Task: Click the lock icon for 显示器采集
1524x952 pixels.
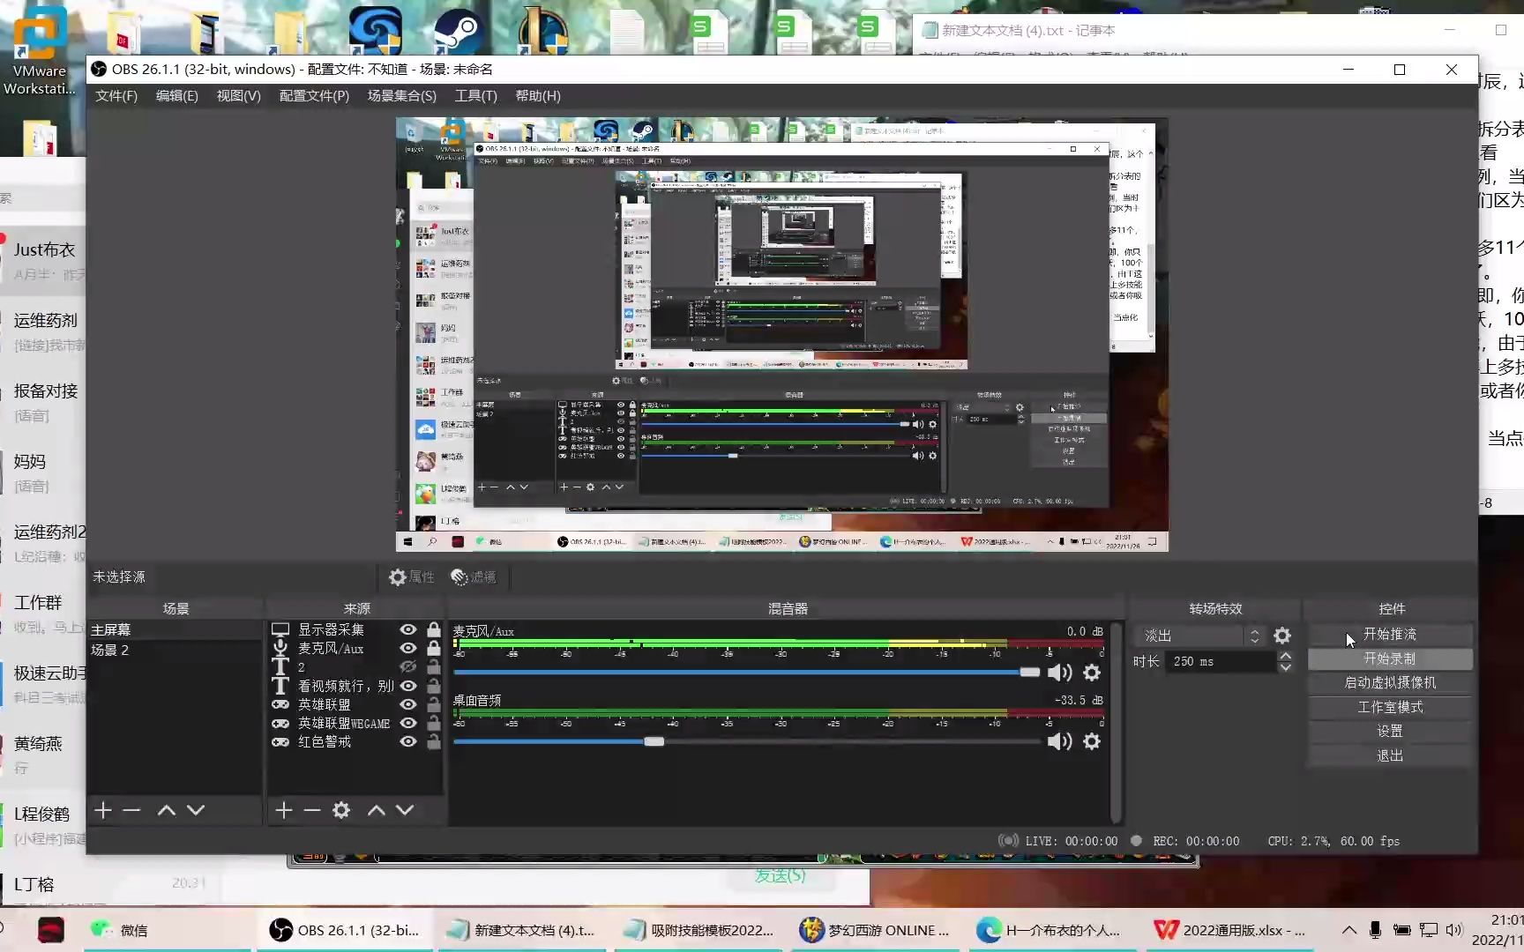Action: 434,629
